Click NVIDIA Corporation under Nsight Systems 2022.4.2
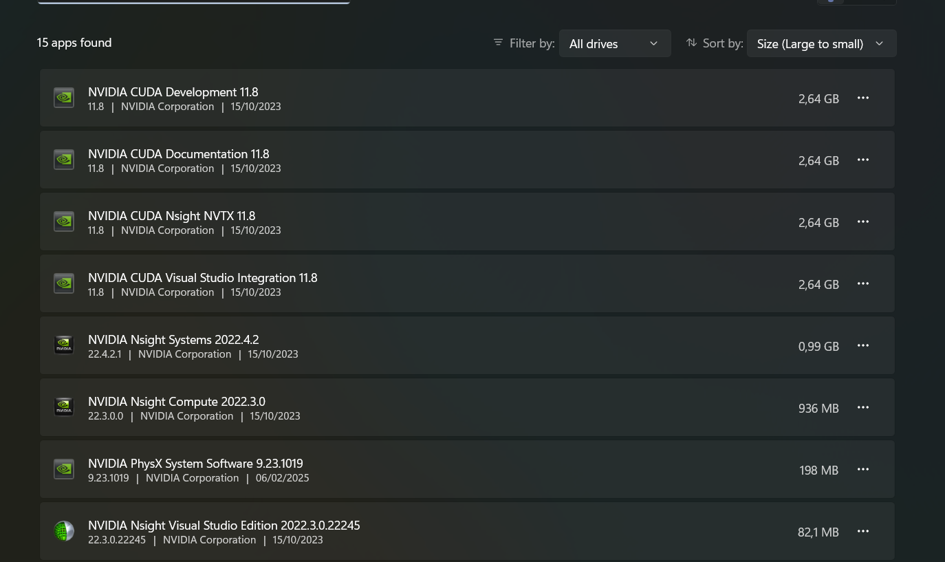The height and width of the screenshot is (562, 945). click(185, 354)
